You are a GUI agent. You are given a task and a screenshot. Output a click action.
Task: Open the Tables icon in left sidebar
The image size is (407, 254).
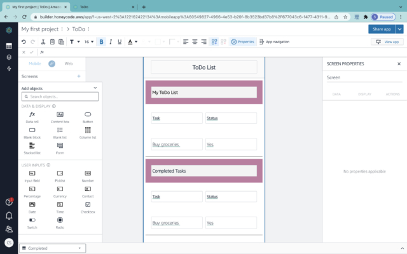coord(9,46)
